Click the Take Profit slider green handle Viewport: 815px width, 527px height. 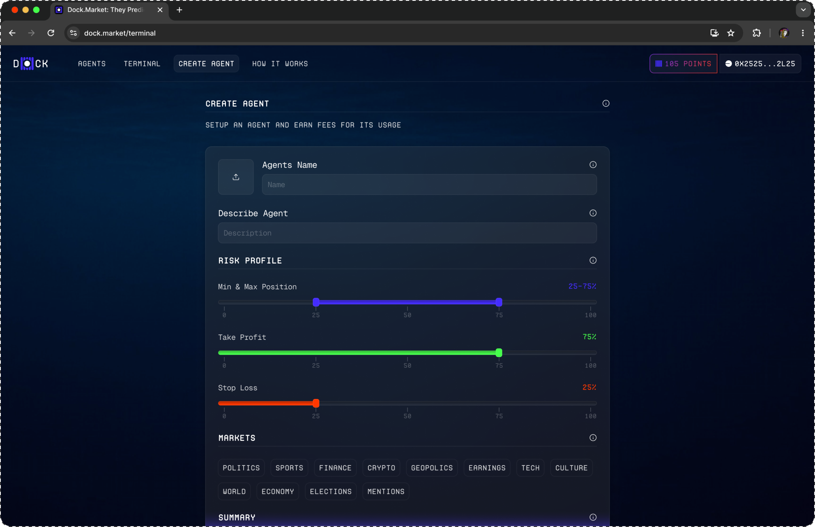(499, 353)
